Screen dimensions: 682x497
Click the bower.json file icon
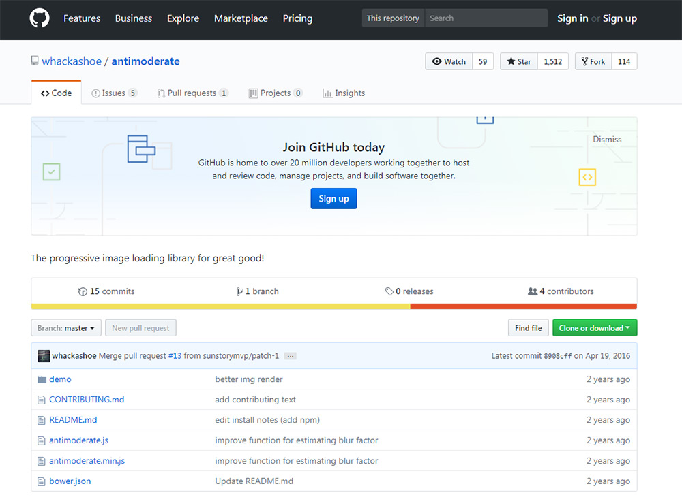click(42, 481)
